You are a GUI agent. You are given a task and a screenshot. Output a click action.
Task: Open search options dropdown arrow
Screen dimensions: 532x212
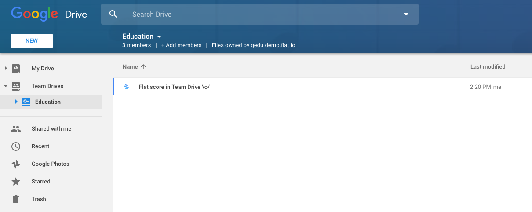point(406,14)
